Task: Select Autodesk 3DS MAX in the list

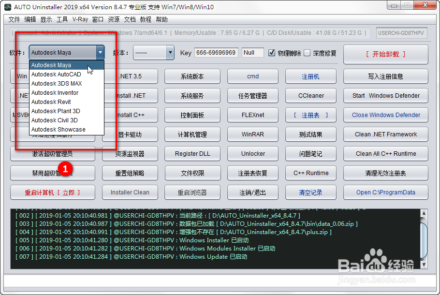Action: click(x=67, y=84)
